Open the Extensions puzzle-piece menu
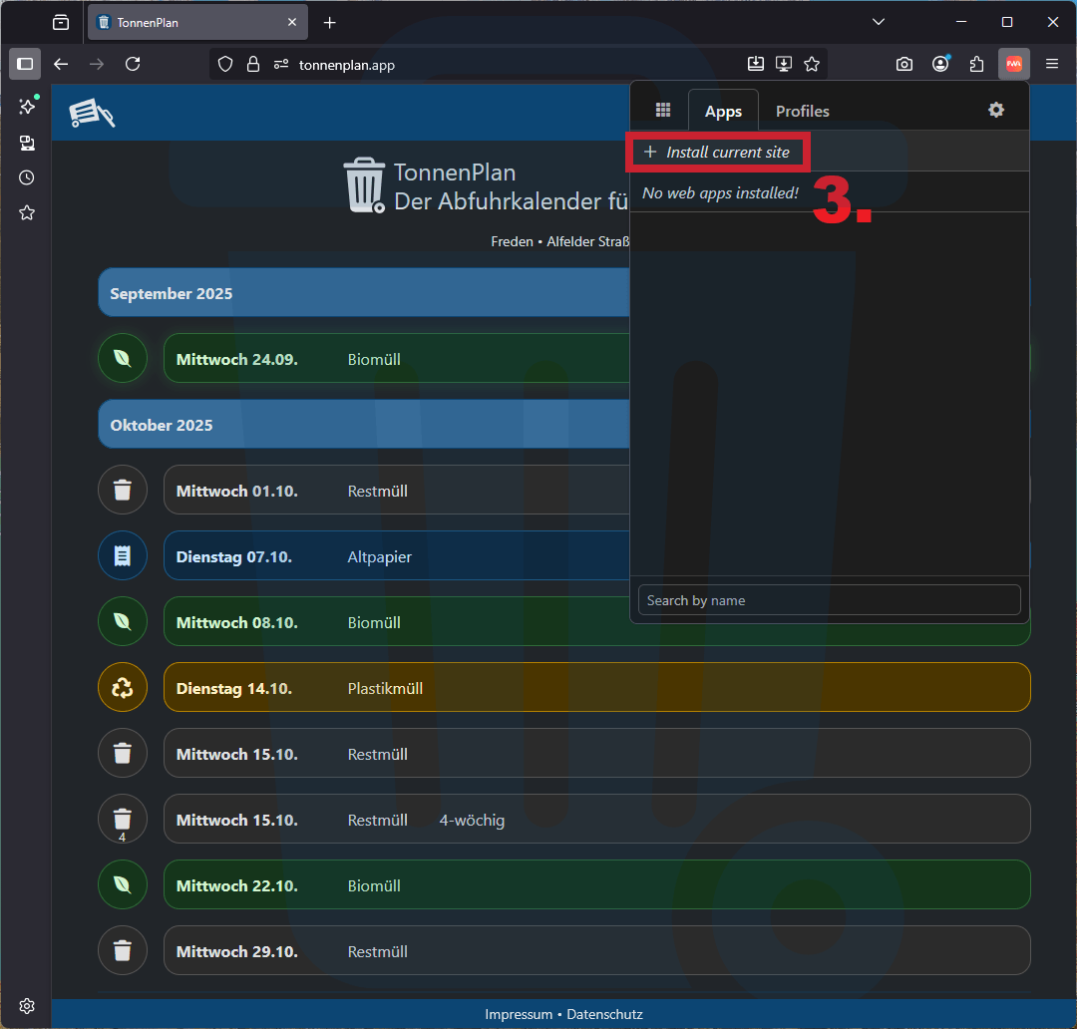 [x=976, y=64]
